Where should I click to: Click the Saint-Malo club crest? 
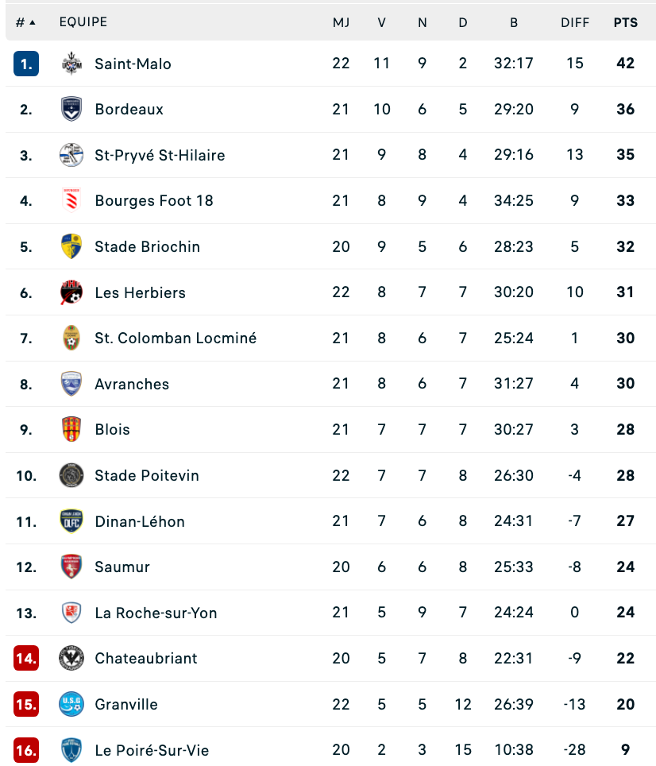[71, 64]
